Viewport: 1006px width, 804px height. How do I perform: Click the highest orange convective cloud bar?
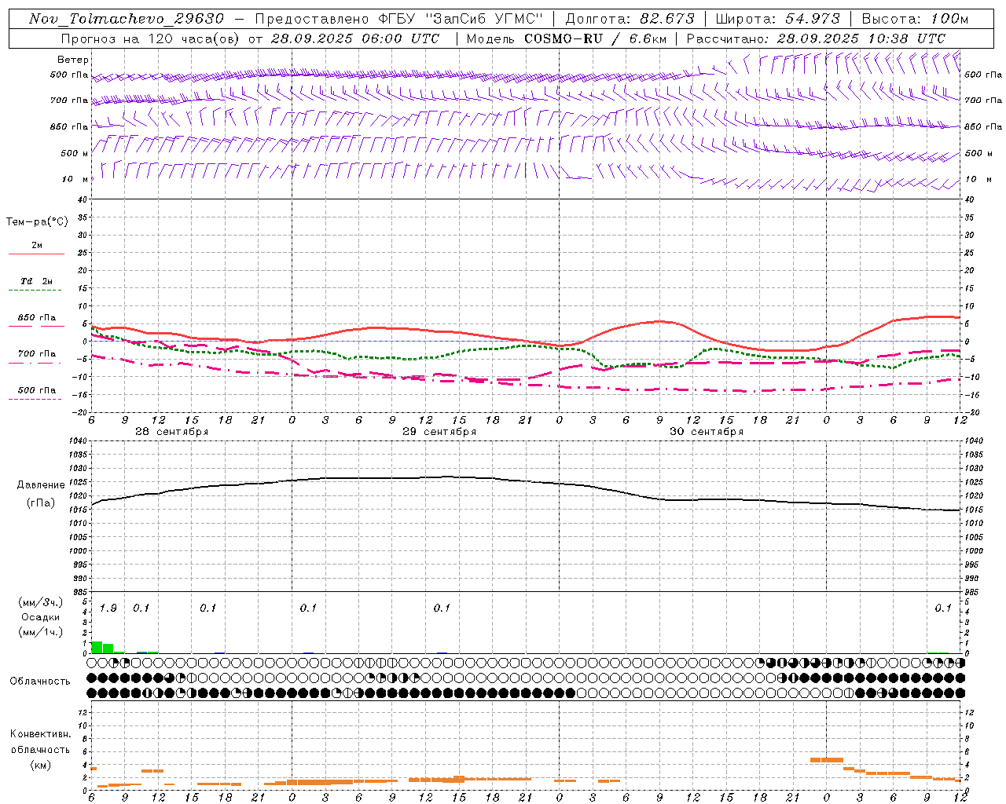[826, 760]
